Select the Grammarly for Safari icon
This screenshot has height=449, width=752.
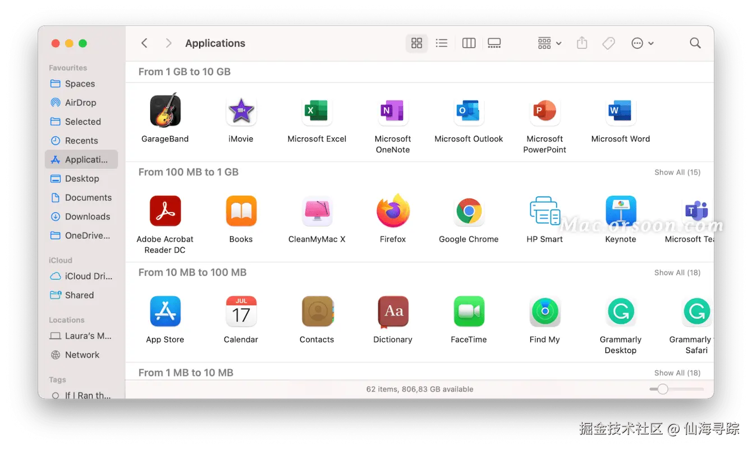(x=697, y=311)
